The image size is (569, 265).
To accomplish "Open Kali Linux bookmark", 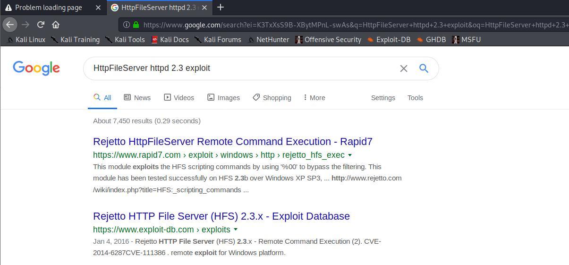I will (26, 40).
